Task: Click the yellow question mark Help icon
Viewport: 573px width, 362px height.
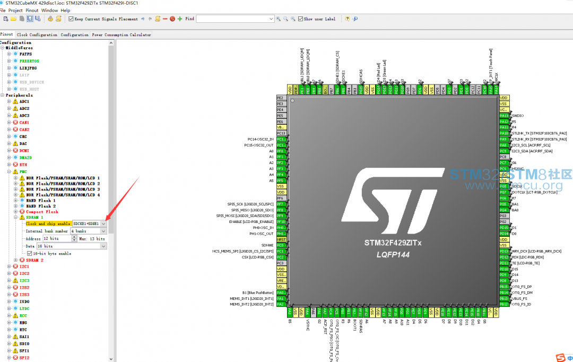Action: [x=347, y=19]
